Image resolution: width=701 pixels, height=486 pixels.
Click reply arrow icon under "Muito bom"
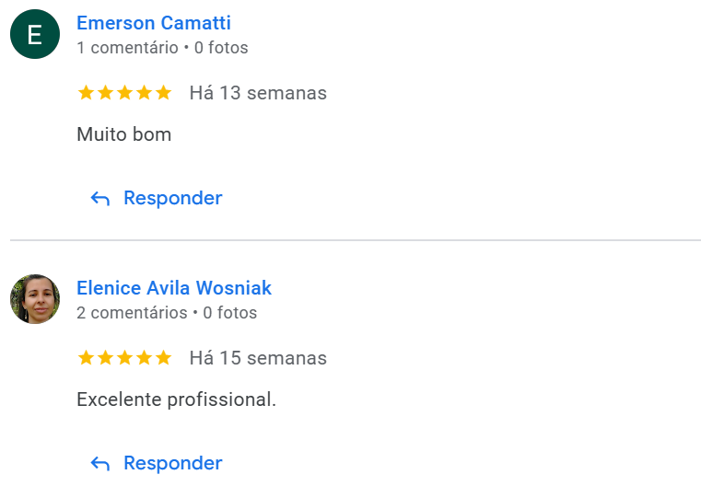coord(100,199)
